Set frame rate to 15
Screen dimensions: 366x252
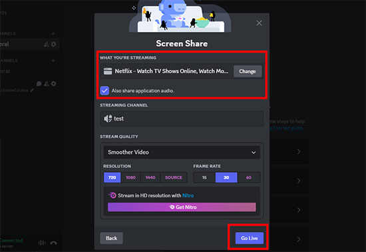click(x=204, y=177)
